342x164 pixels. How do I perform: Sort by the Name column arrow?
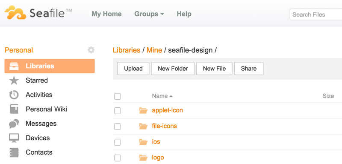[x=171, y=96]
